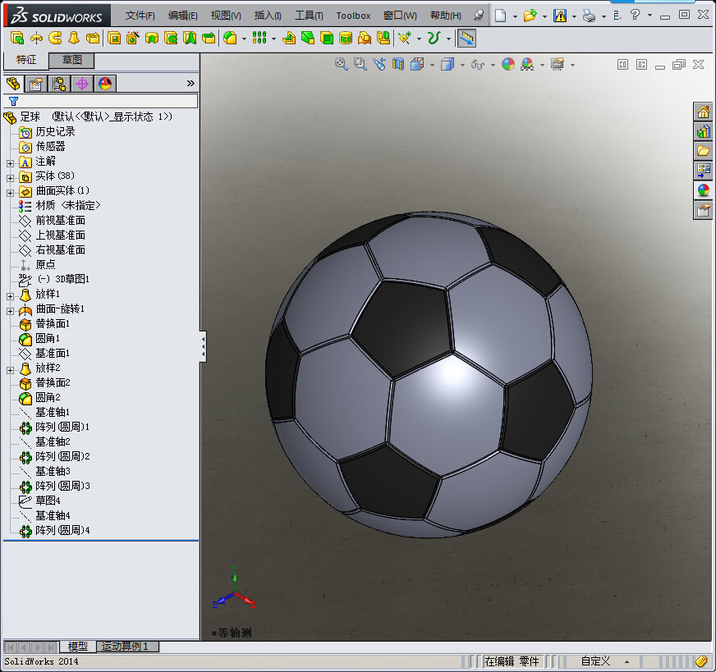Screen dimensions: 716x672
Task: Select the Swept Boss feature icon
Action: 55,39
